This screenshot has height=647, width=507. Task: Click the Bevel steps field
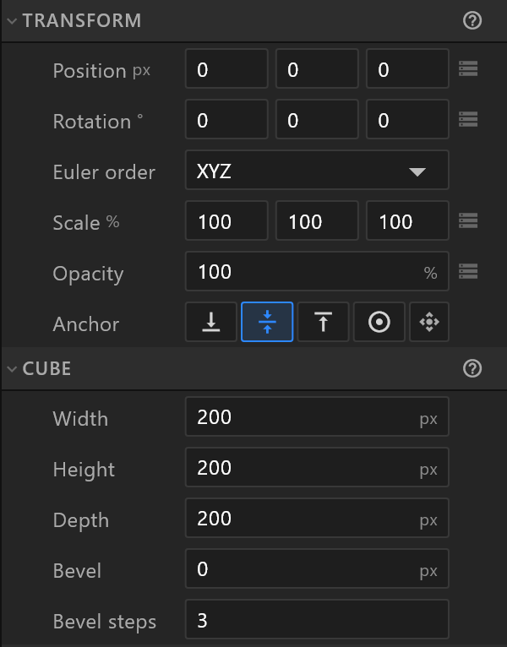[317, 619]
